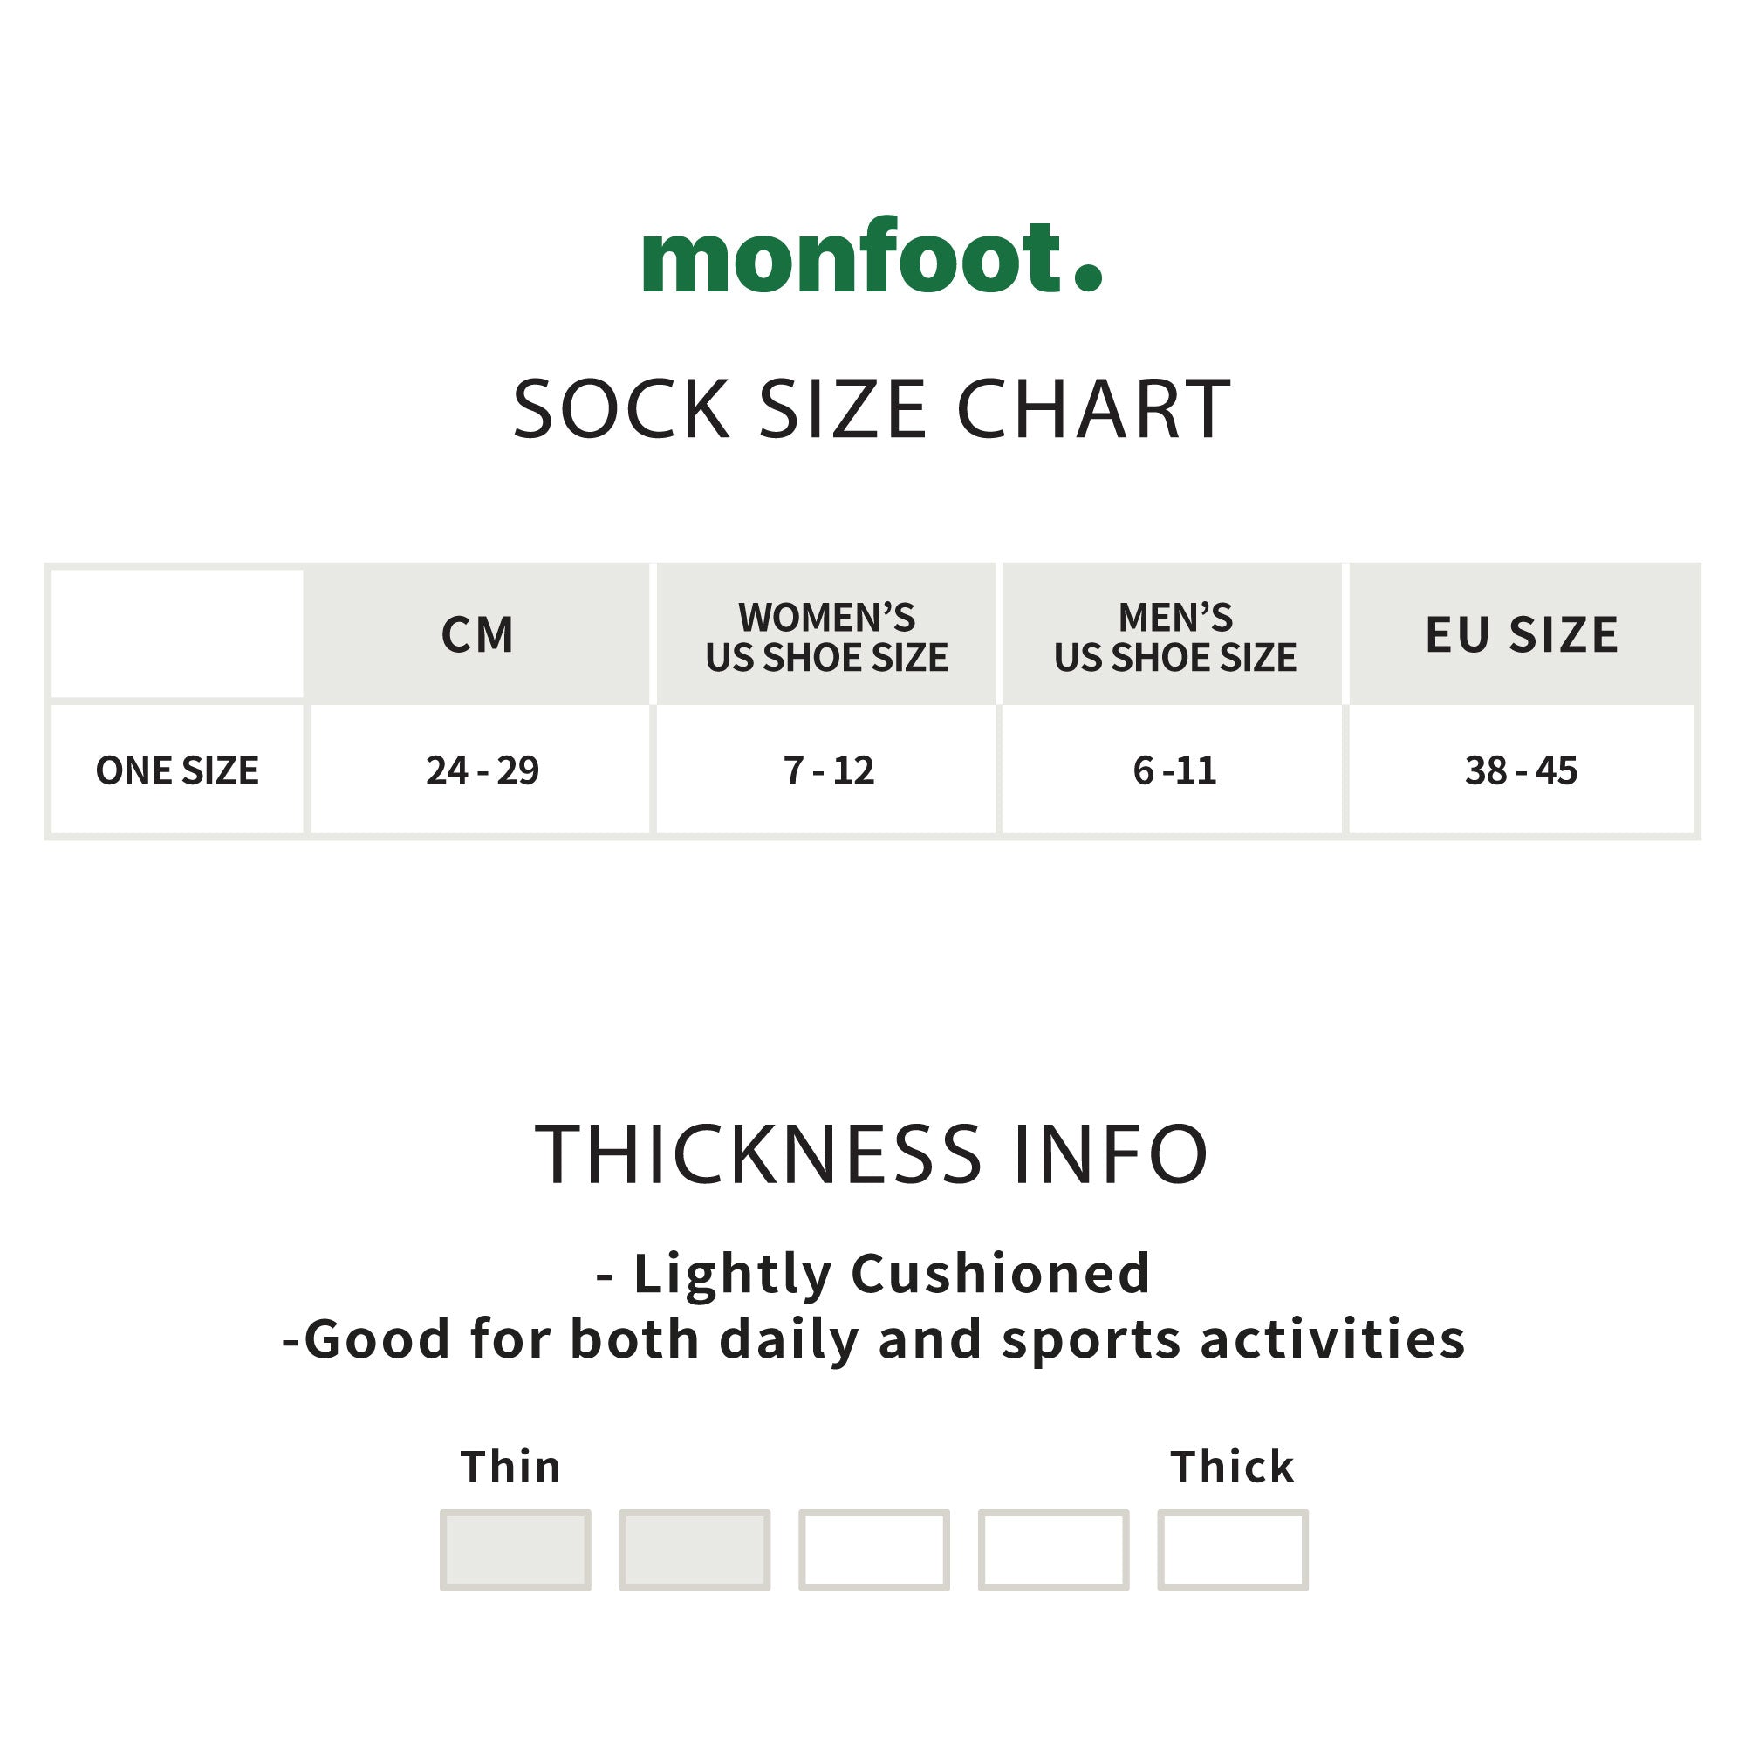The height and width of the screenshot is (1745, 1745).
Task: Select the Men's US Shoe Size header
Action: coord(1174,637)
